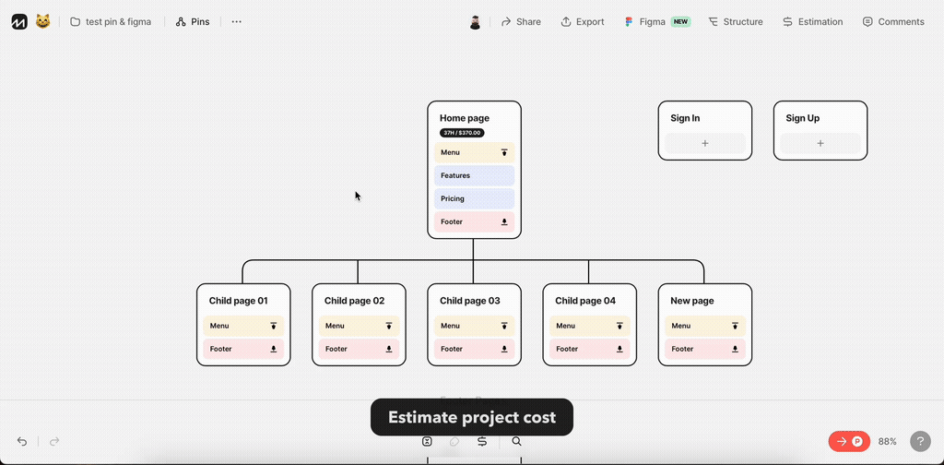This screenshot has width=944, height=465.
Task: Select the Menu block label on Home page
Action: pos(450,152)
